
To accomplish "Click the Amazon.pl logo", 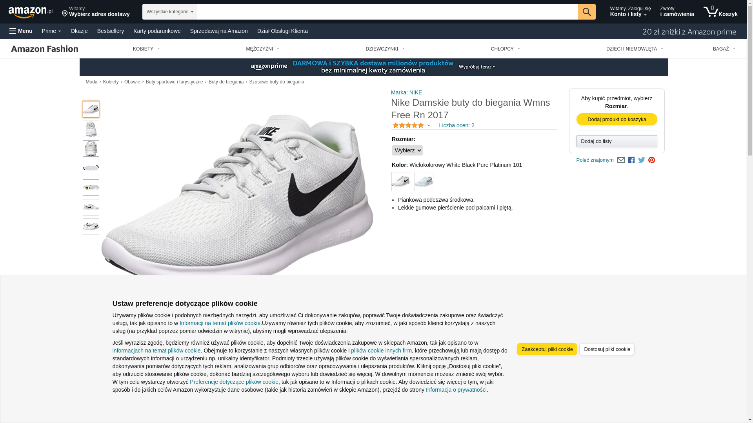I will point(30,12).
